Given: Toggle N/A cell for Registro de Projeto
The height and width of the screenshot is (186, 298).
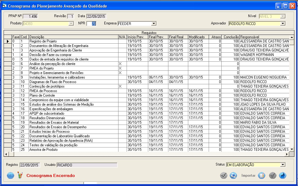Looking at the screenshot, I should tap(122, 41).
